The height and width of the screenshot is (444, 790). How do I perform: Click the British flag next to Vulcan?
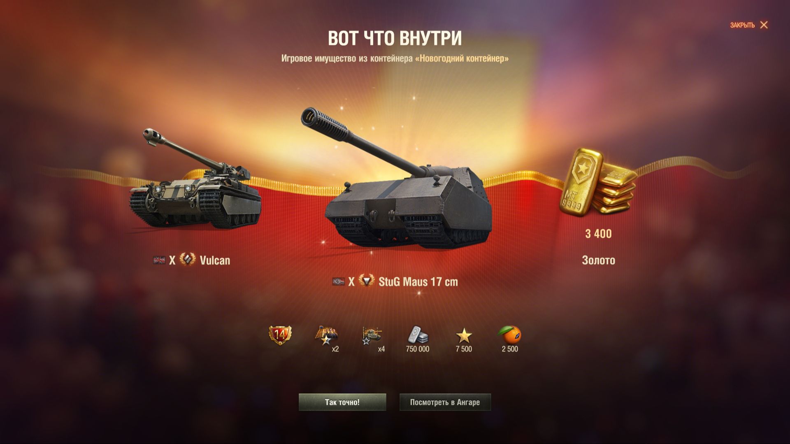tap(159, 260)
